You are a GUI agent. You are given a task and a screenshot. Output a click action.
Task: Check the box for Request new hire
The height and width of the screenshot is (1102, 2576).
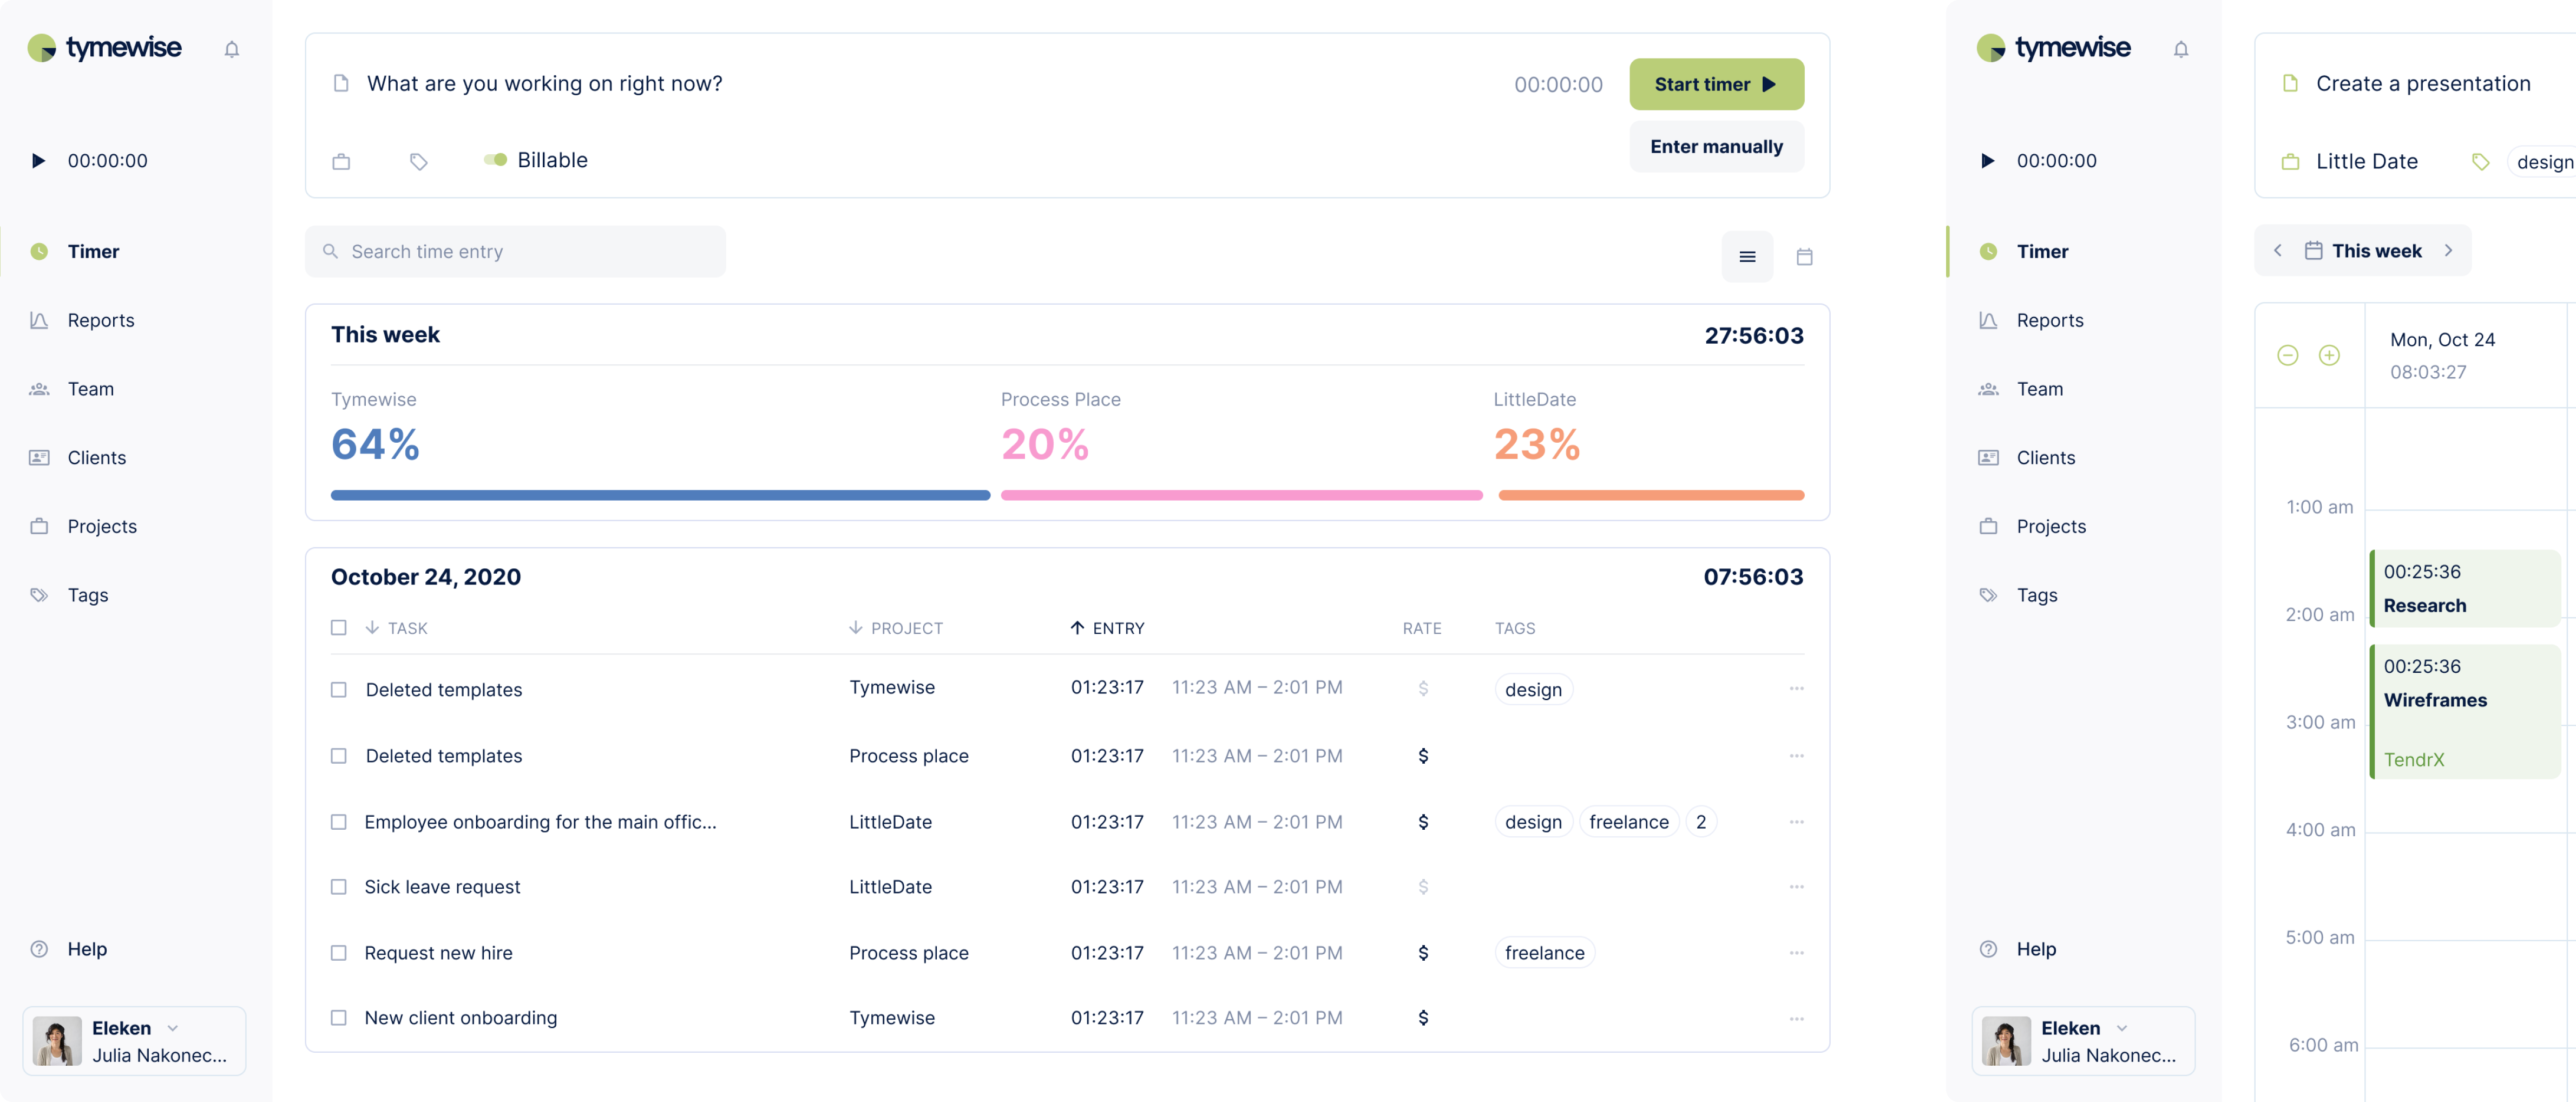coord(339,953)
